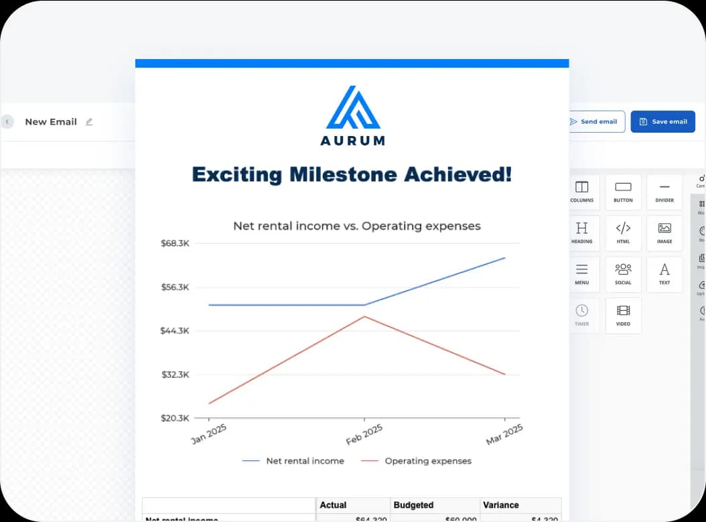Add a Video content block
Screen dimensions: 706x522
[x=623, y=315]
